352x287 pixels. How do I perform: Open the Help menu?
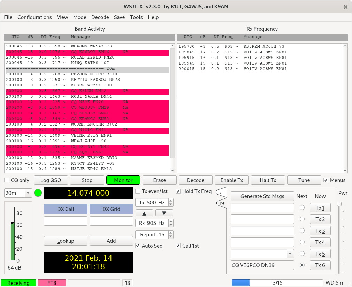point(153,17)
